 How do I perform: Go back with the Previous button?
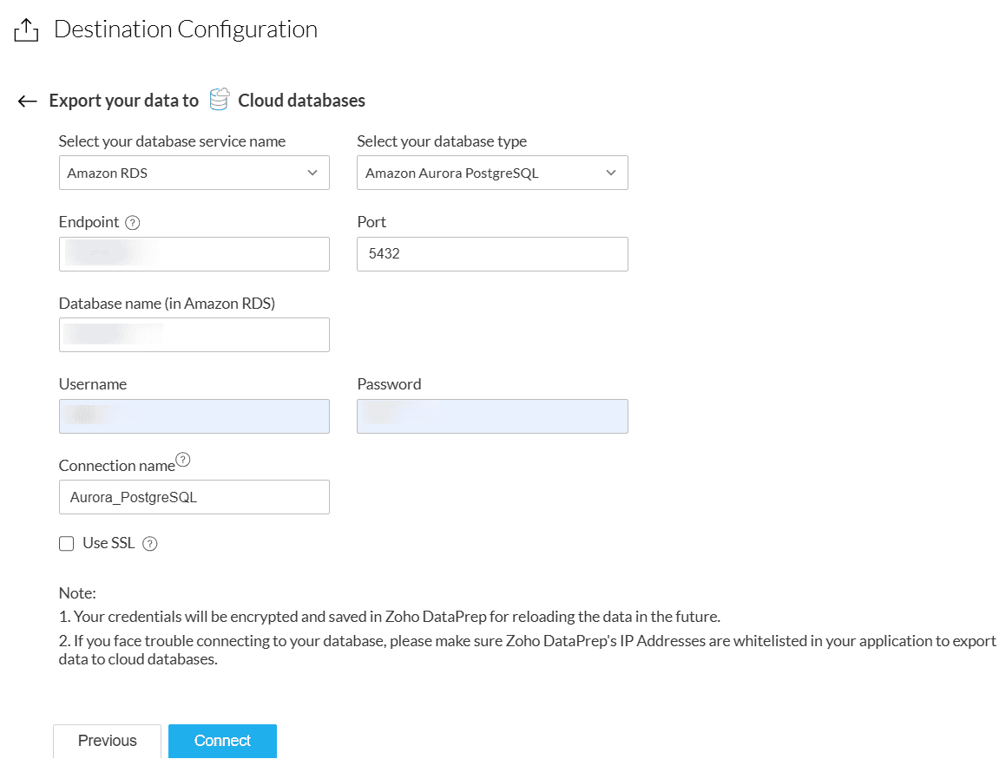point(107,741)
